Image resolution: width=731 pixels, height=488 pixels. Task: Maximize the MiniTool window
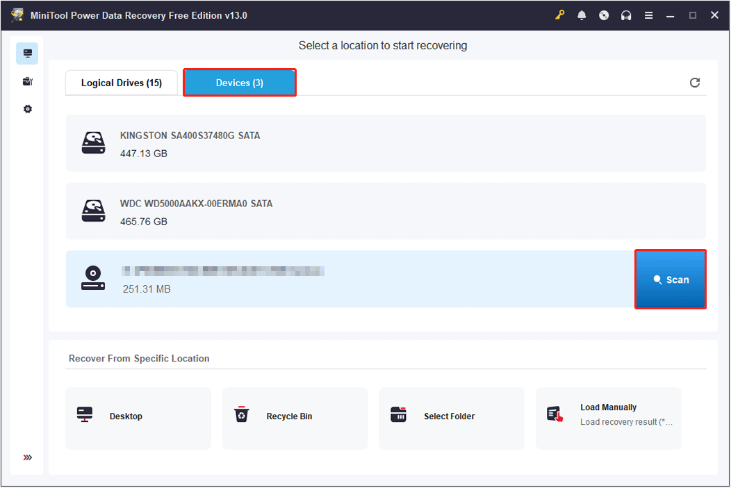[x=693, y=15]
